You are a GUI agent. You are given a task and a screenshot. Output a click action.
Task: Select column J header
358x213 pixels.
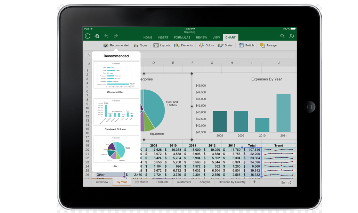pos(278,63)
